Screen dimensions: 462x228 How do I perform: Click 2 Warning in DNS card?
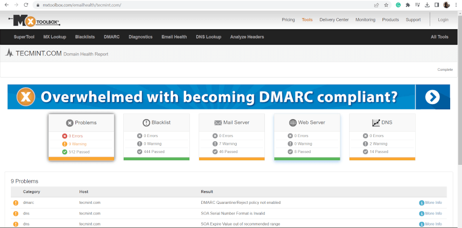point(378,144)
